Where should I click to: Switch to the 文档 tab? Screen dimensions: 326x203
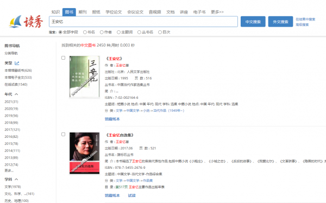pyautogui.click(x=170, y=12)
